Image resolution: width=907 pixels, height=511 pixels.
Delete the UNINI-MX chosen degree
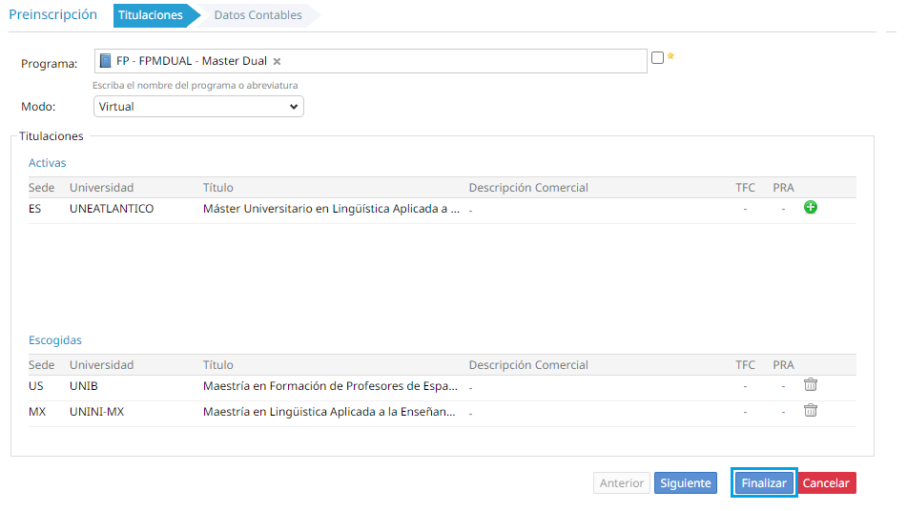pos(811,411)
